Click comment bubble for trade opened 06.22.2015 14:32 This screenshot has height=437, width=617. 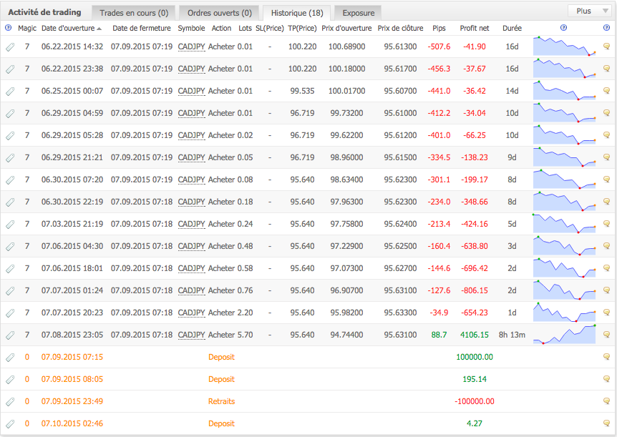click(x=606, y=47)
